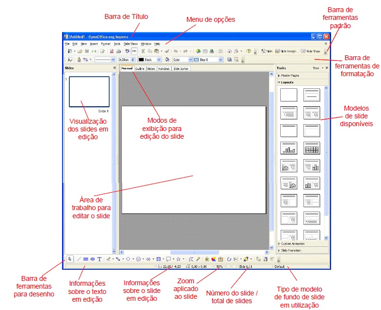Viewport: 381px width, 310px height.
Task: Select the arrow Select tool
Action: click(70, 259)
